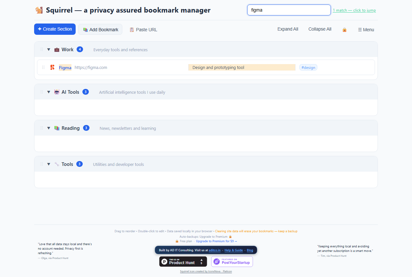The image size is (412, 277).
Task: Open the hamburger Menu
Action: point(366,30)
